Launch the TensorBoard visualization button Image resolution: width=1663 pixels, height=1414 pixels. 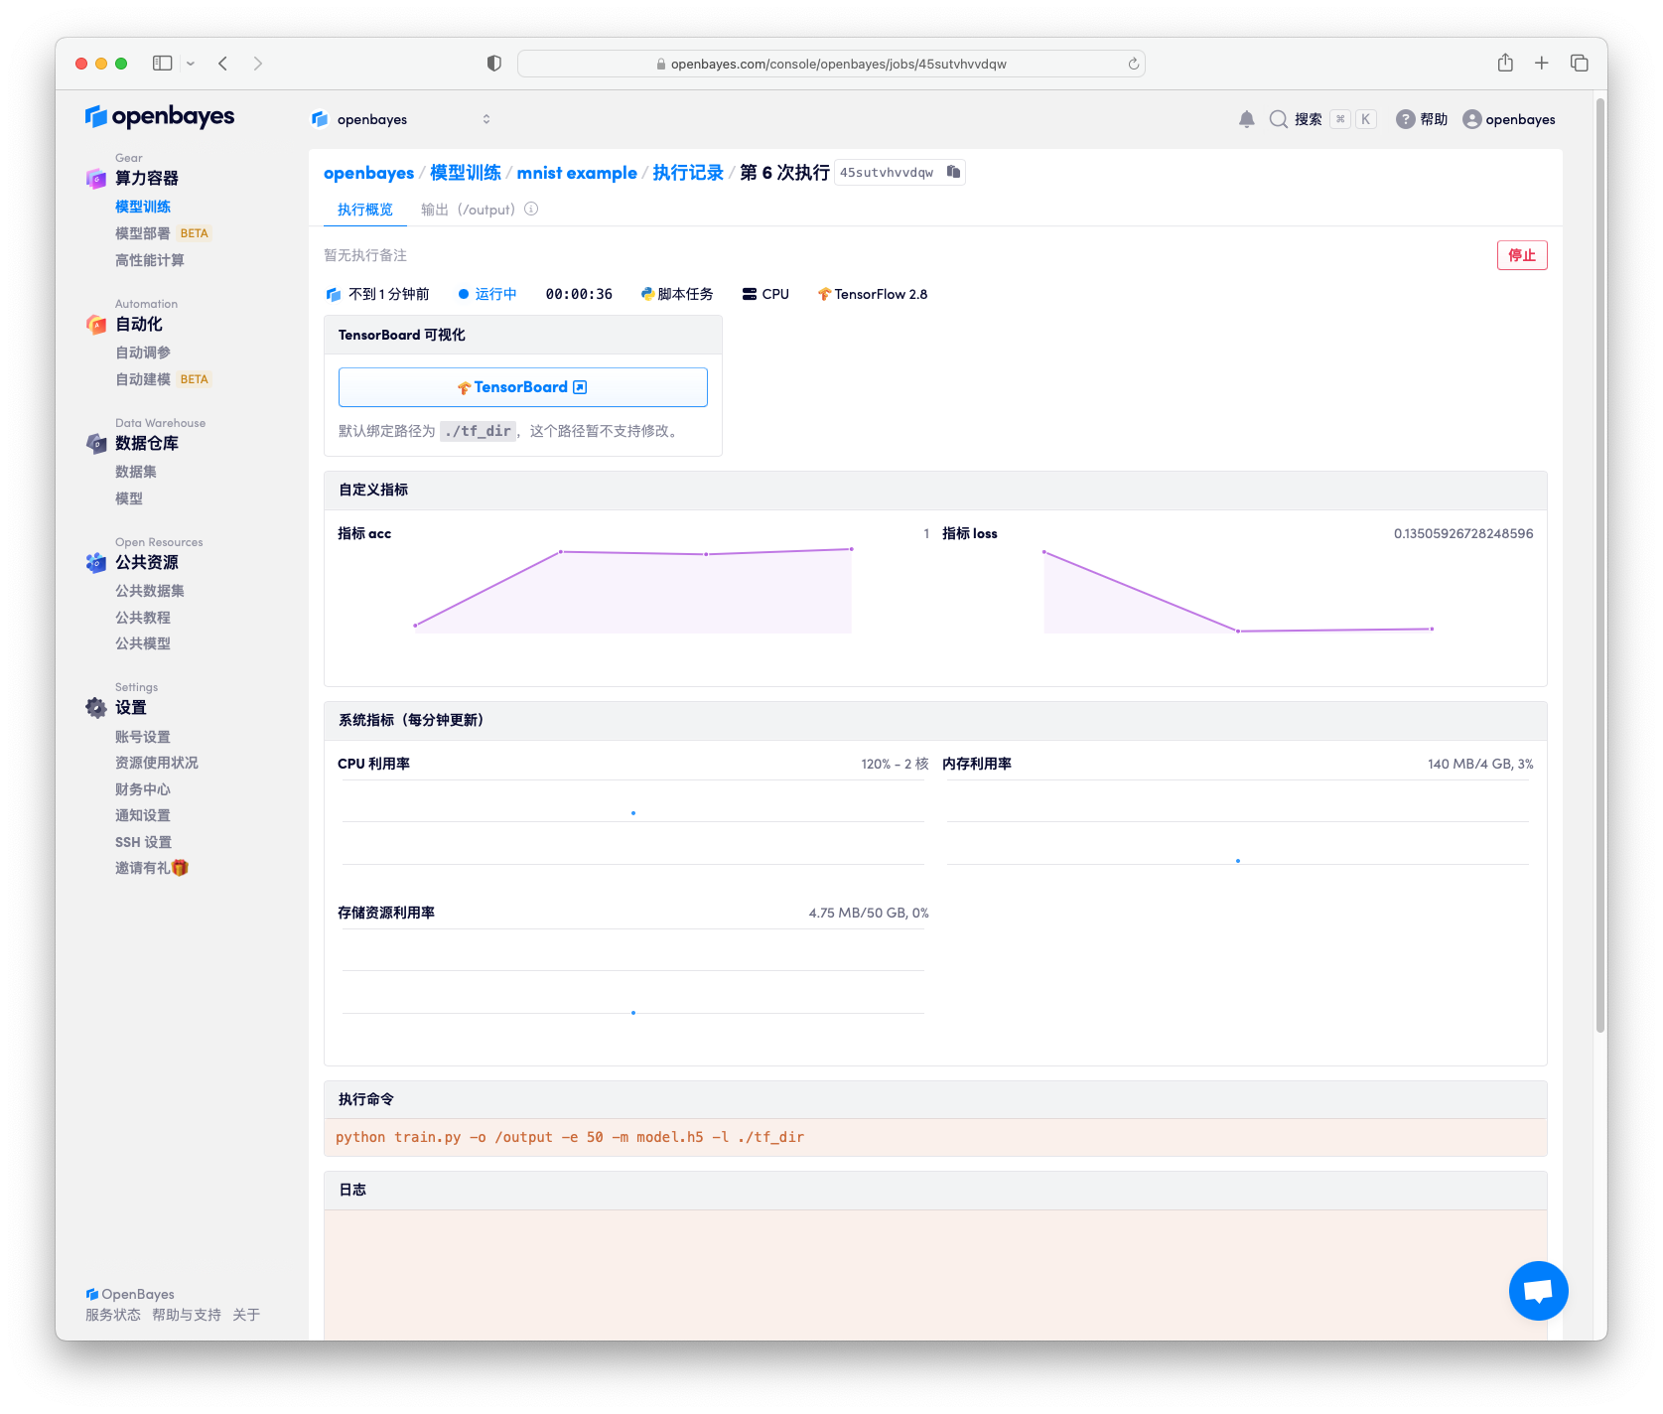click(x=522, y=387)
